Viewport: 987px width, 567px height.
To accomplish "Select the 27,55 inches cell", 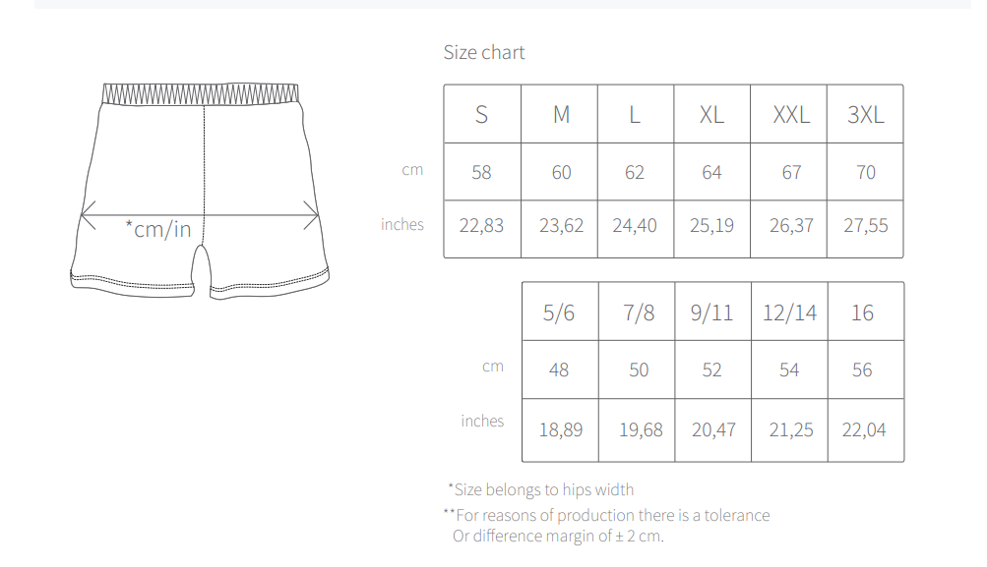I will click(x=865, y=226).
